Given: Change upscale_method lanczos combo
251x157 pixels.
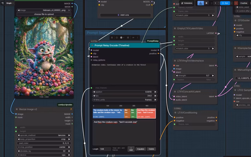Looking at the screenshot, I should point(44,135).
